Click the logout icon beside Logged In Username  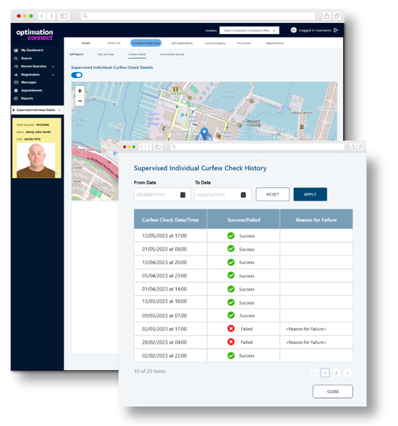[x=336, y=30]
